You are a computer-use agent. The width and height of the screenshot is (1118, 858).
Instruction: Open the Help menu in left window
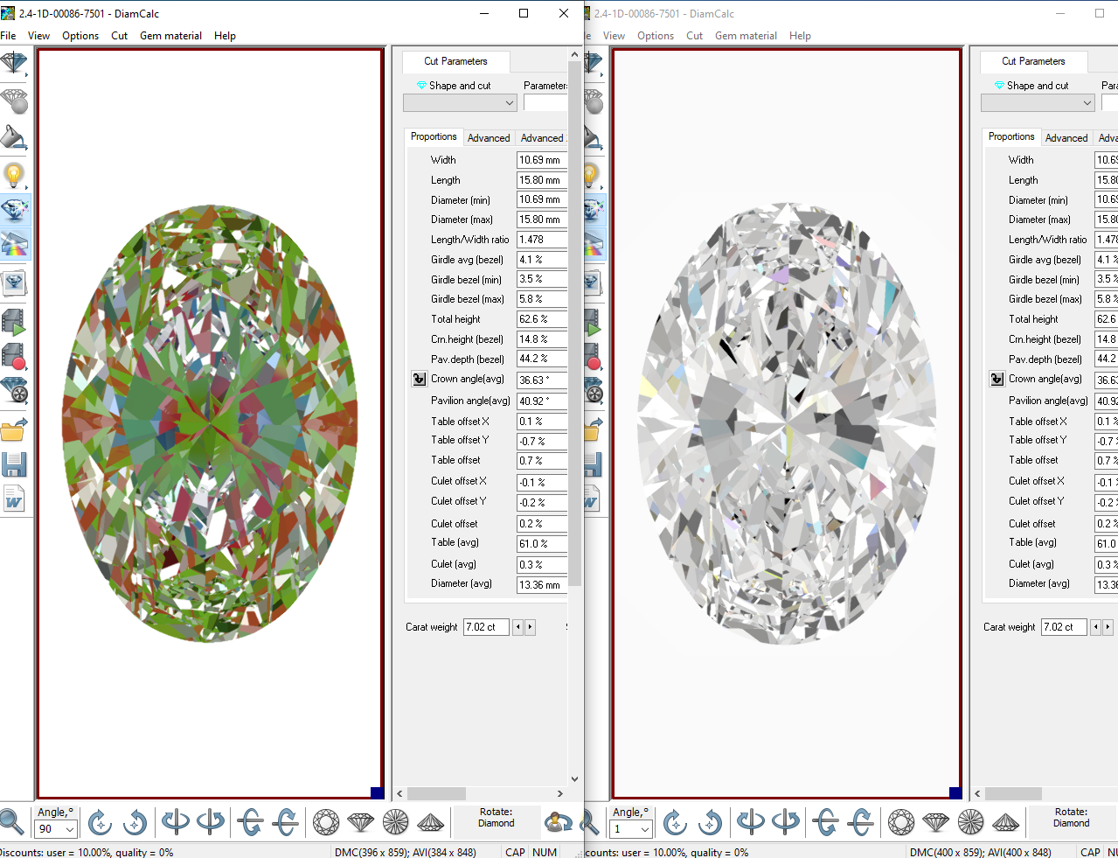225,36
